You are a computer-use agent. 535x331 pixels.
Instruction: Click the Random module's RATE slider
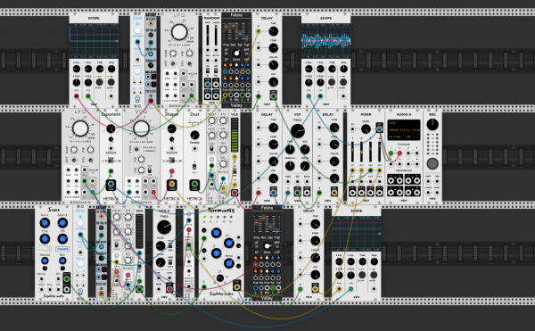pyautogui.click(x=208, y=35)
